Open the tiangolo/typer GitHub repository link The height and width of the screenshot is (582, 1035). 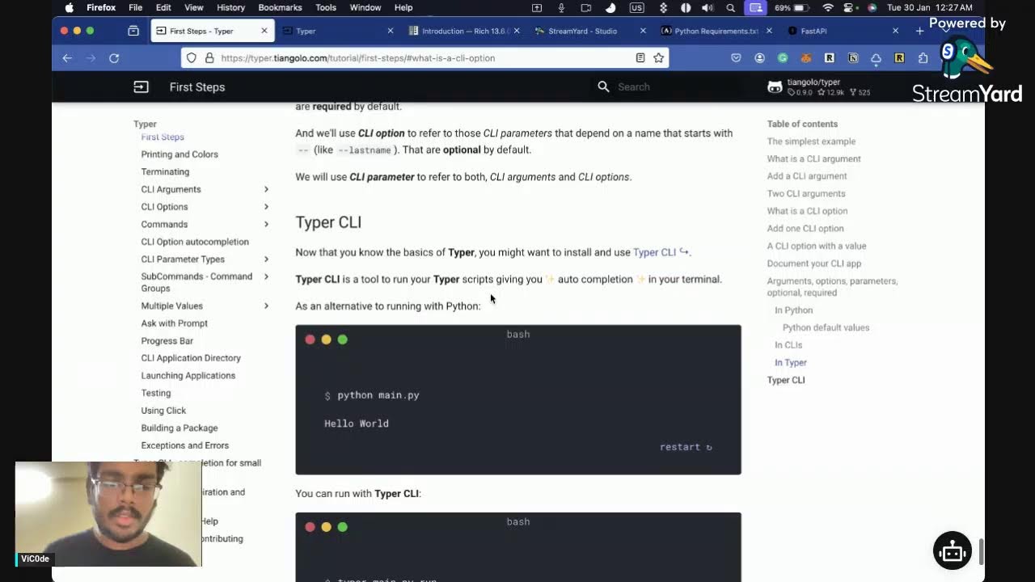[x=819, y=87]
